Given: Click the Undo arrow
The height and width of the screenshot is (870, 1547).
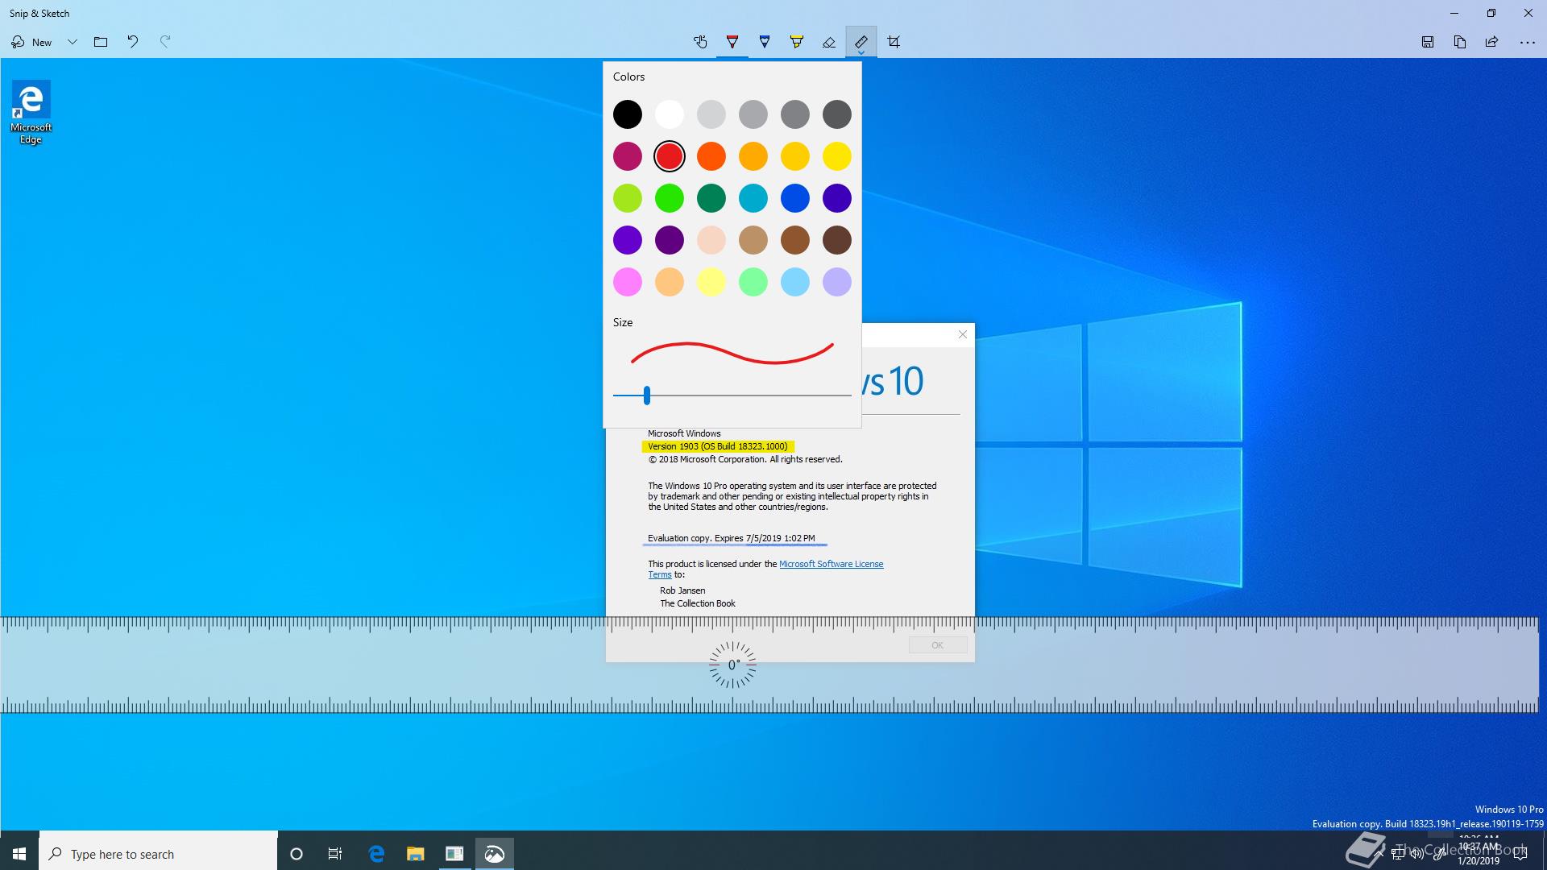Looking at the screenshot, I should point(133,42).
